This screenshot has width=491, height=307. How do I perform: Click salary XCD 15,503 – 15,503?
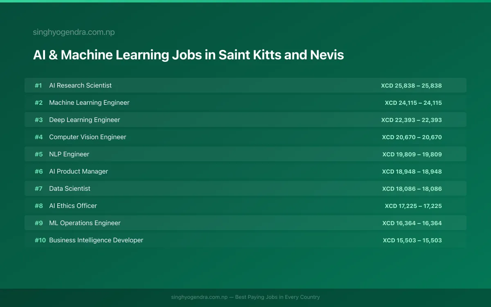pyautogui.click(x=412, y=240)
